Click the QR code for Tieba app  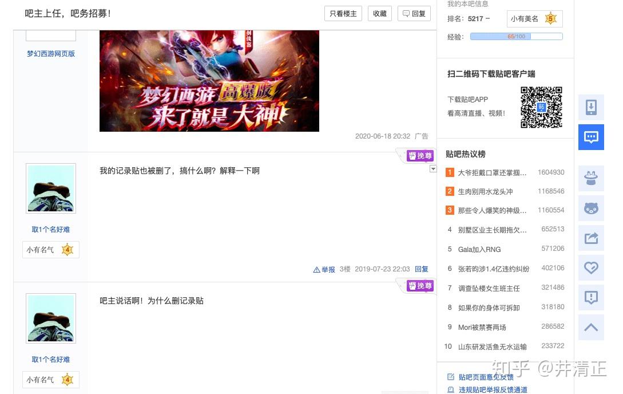coord(541,107)
